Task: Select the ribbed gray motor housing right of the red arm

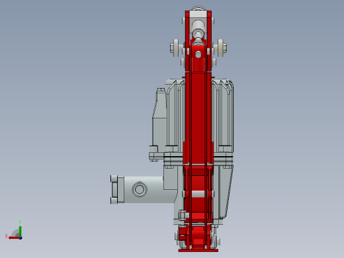Action: click(222, 116)
